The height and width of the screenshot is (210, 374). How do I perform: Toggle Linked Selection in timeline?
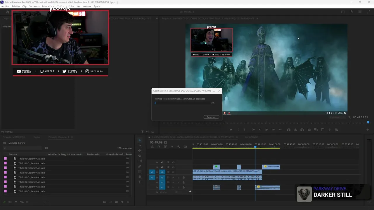tap(165, 147)
